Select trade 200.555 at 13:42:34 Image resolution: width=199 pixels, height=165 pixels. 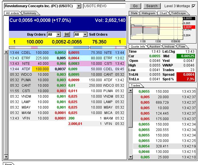pos(164,130)
